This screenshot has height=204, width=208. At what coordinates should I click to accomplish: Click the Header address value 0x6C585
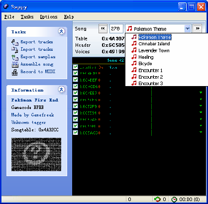point(113,45)
